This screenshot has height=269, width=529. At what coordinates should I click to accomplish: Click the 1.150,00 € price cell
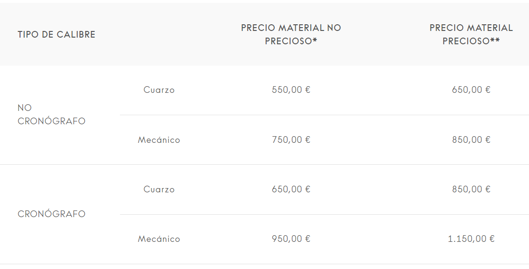tap(471, 239)
